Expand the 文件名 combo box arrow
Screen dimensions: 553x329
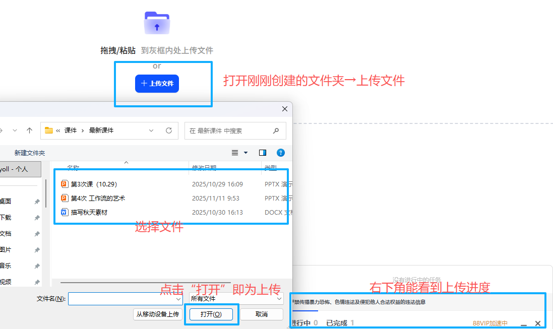pos(178,299)
